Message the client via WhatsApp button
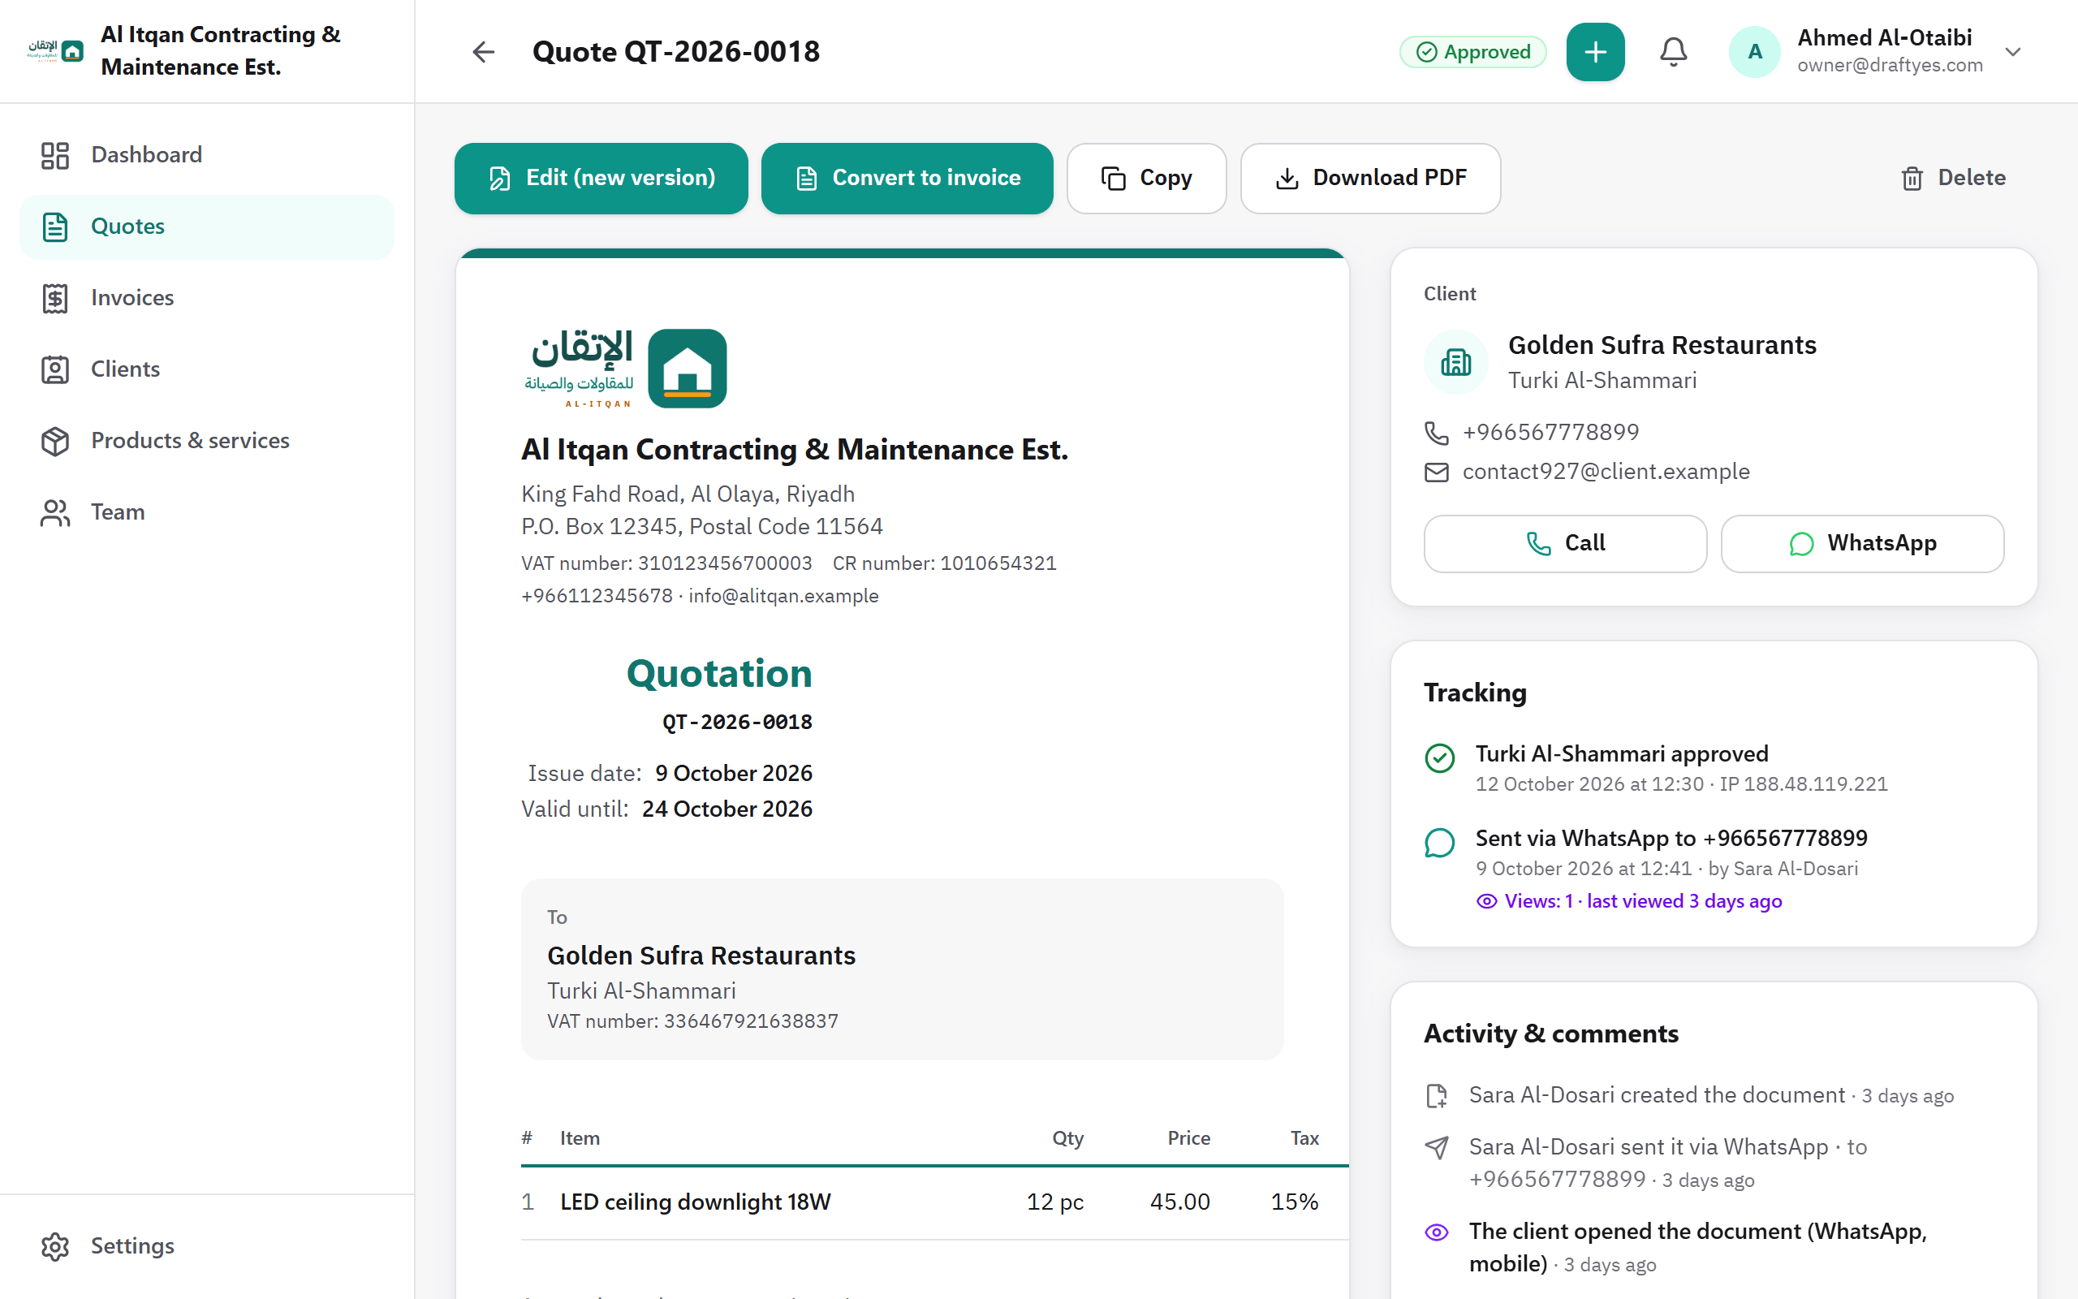The width and height of the screenshot is (2078, 1299). click(x=1861, y=544)
